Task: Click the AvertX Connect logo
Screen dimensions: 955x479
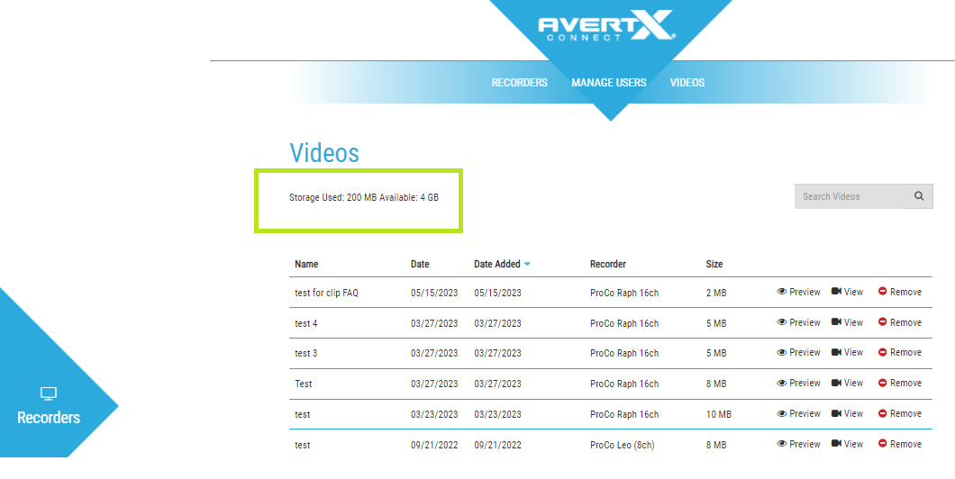Action: 606,25
